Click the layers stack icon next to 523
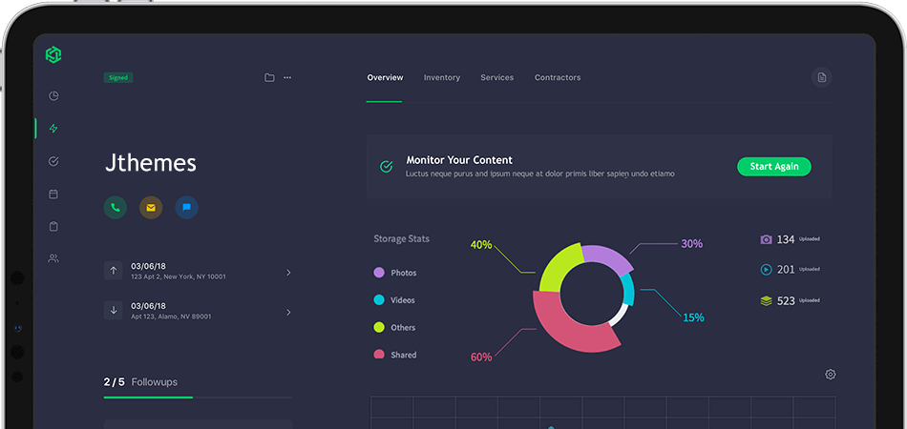907x429 pixels. point(766,301)
